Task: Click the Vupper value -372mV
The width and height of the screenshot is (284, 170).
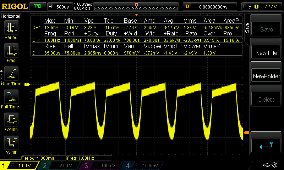Action: pyautogui.click(x=152, y=53)
